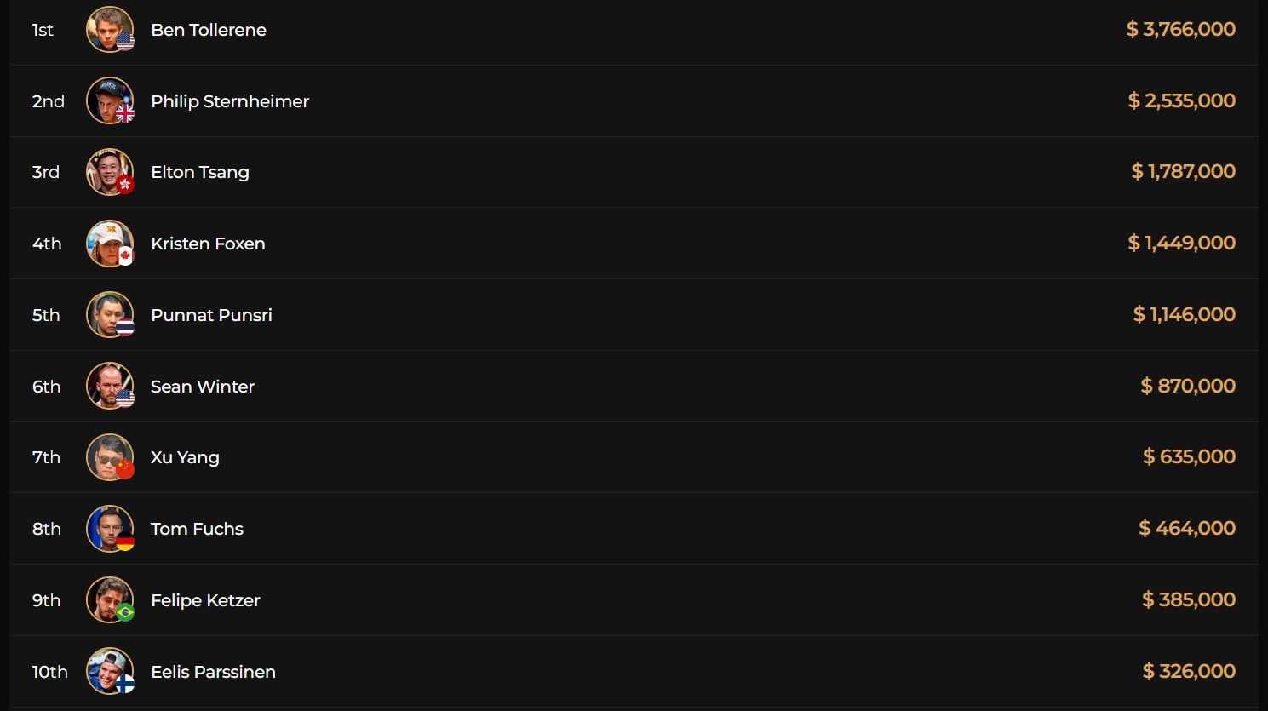Select the Kristen Foxen name

pos(208,244)
